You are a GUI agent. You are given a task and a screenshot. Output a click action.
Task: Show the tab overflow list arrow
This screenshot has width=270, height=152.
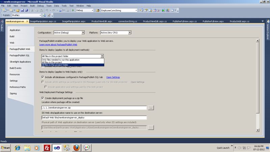click(x=263, y=21)
